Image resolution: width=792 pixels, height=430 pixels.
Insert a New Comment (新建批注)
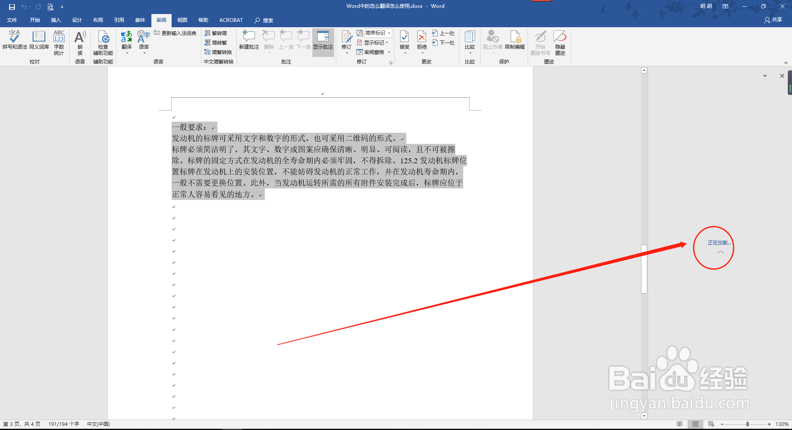click(x=249, y=40)
